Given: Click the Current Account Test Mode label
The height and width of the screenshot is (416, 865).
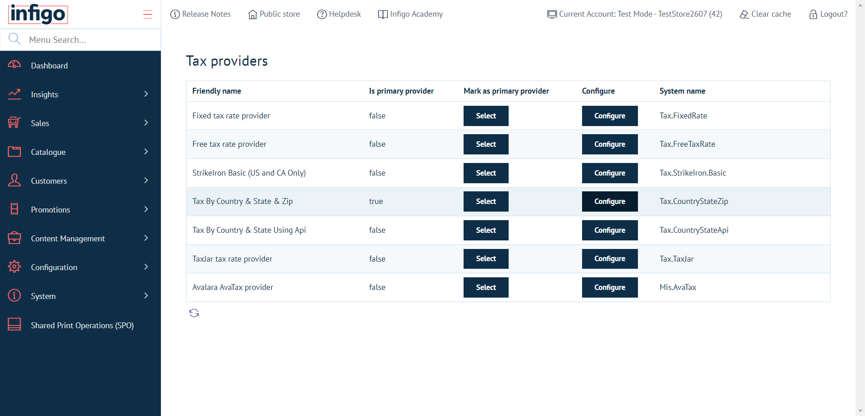Looking at the screenshot, I should click(635, 14).
